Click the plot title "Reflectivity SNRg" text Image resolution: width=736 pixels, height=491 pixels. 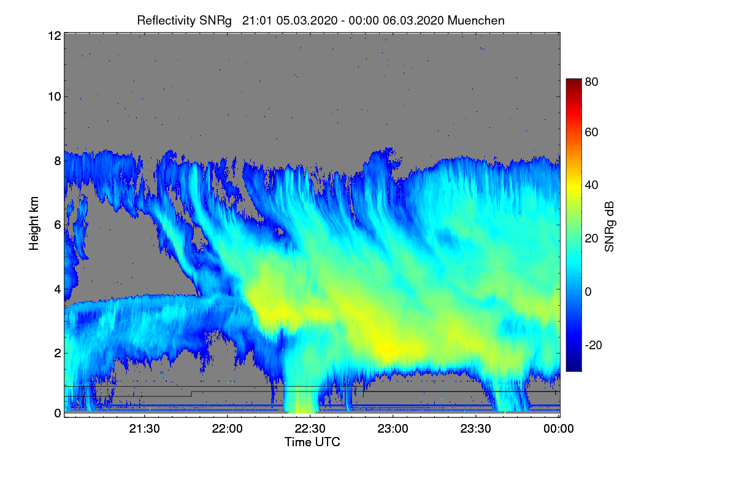185,20
